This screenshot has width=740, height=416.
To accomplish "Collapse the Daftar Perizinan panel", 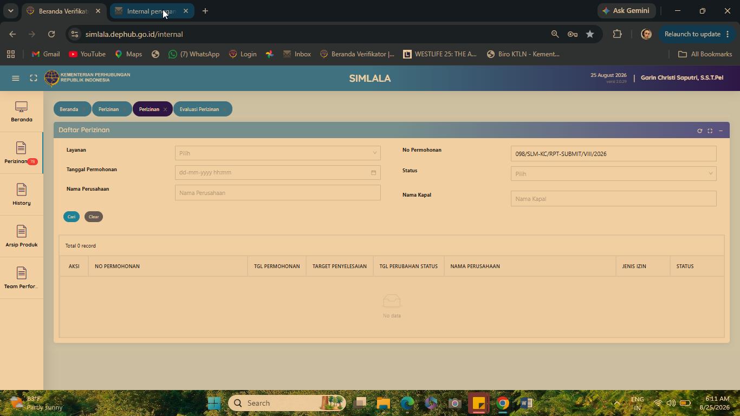I will (720, 131).
